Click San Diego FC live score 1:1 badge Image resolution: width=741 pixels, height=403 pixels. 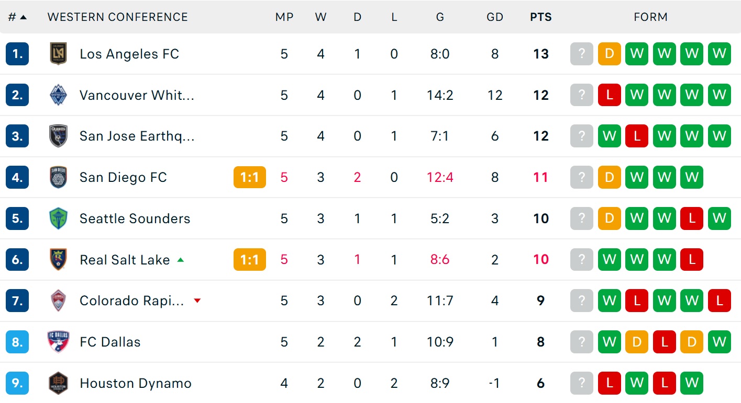250,177
